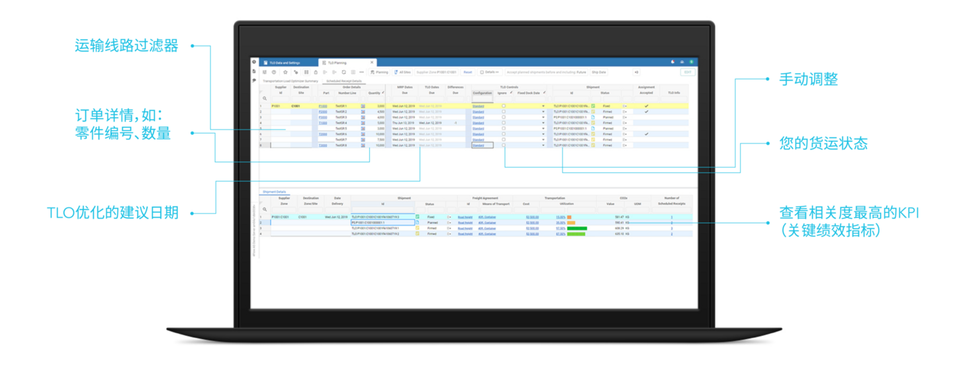Open the All Sites filter dropdown
Viewport: 953px width, 367px height.
click(x=402, y=72)
